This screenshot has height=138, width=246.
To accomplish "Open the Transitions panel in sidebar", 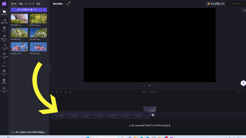I will (4, 81).
